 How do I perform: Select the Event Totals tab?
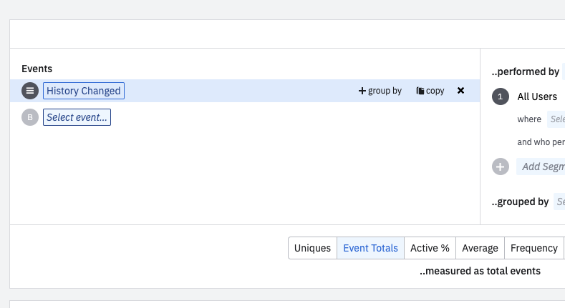point(370,248)
